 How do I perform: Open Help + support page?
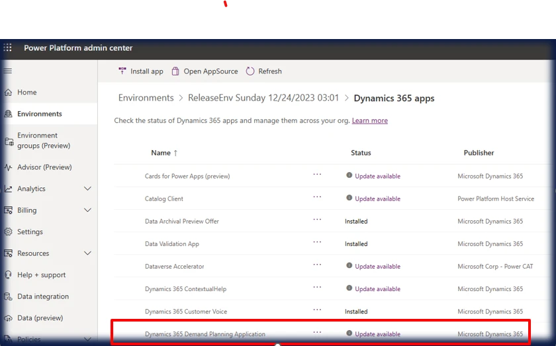42,275
